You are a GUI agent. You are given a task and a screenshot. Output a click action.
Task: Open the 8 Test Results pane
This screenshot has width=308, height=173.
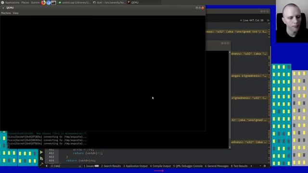239,166
